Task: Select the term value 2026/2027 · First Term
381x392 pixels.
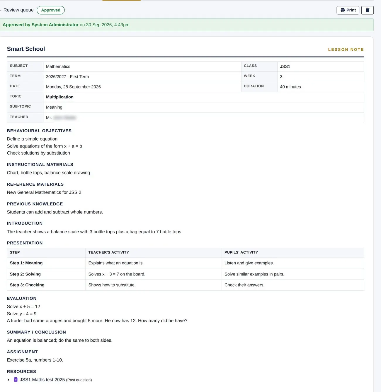Action: [x=67, y=77]
